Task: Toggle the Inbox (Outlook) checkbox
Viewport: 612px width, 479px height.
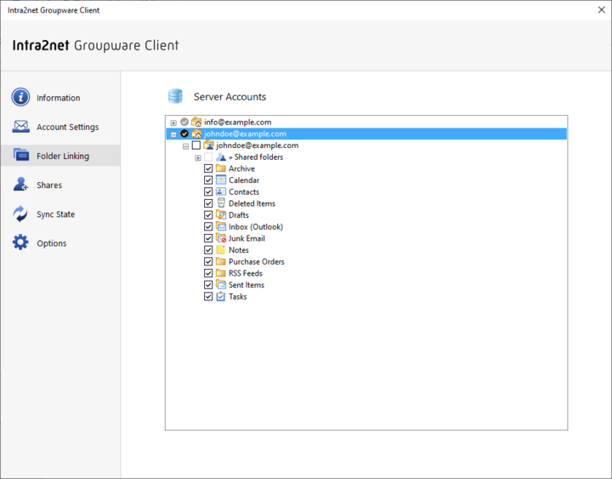Action: click(x=208, y=226)
